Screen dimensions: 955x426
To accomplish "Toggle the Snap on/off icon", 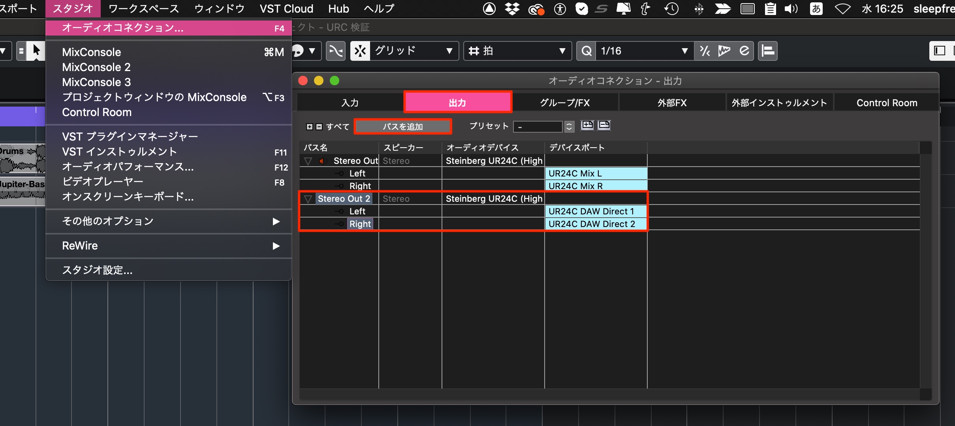I will [360, 51].
